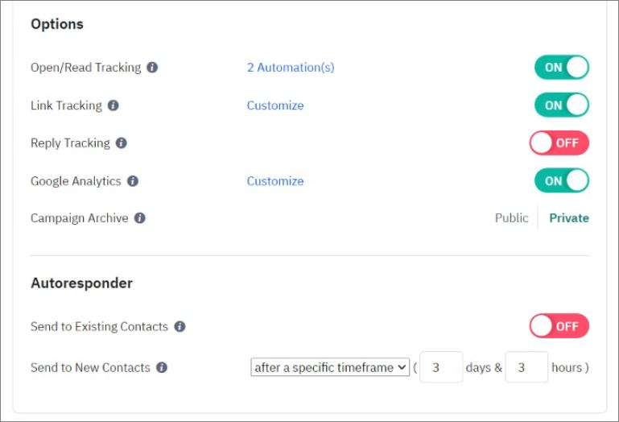619x422 pixels.
Task: Click info icon next to Campaign Archive
Action: [x=140, y=218]
